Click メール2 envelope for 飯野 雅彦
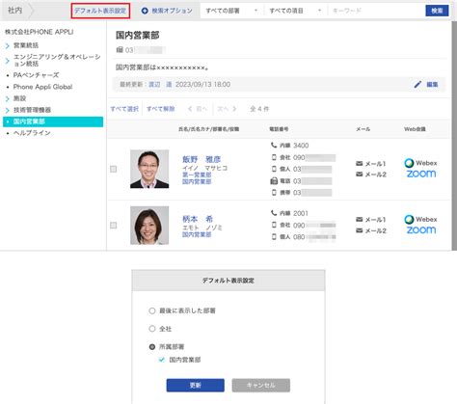Viewport: 457px width, 404px height. click(x=360, y=175)
